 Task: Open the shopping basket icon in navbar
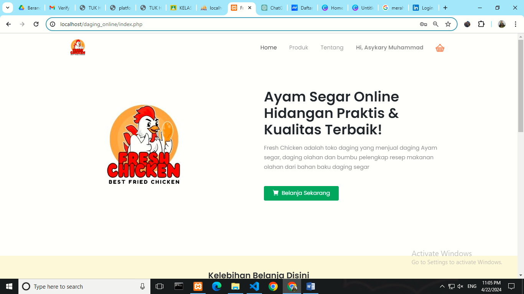440,48
